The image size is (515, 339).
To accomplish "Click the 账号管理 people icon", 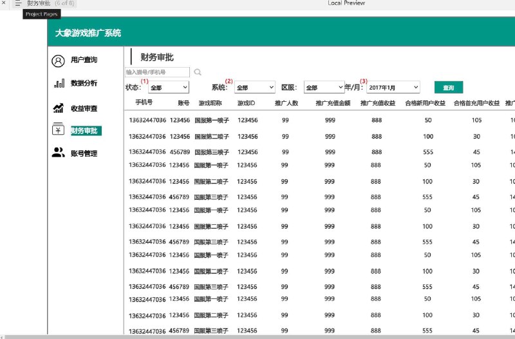I will point(58,152).
